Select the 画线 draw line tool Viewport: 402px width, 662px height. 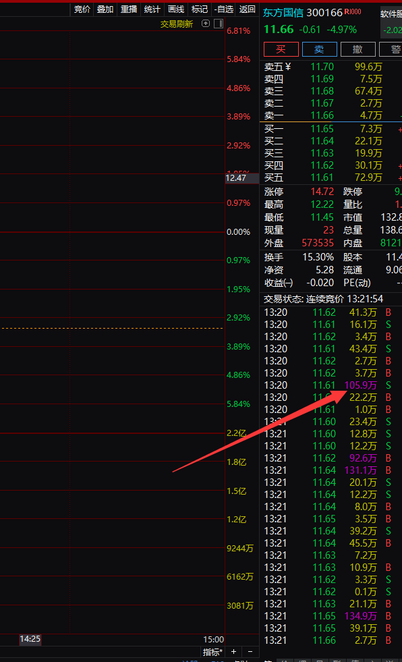[x=176, y=9]
